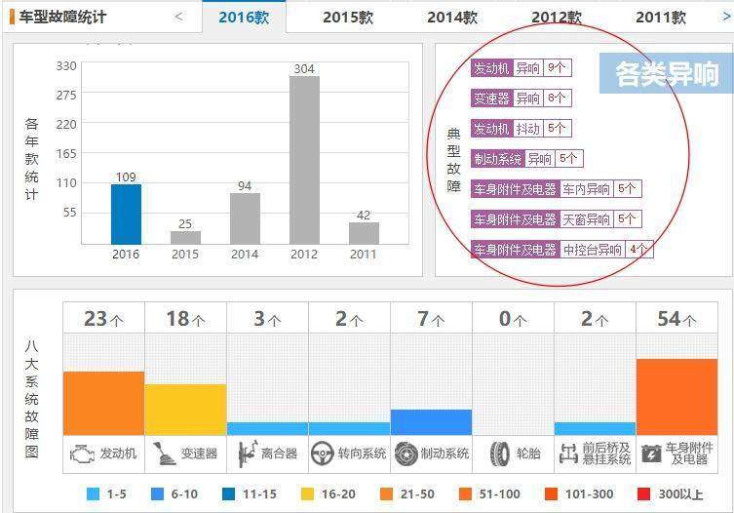734x513 pixels.
Task: Click the 1-5 legend color swatch
Action: click(x=94, y=494)
